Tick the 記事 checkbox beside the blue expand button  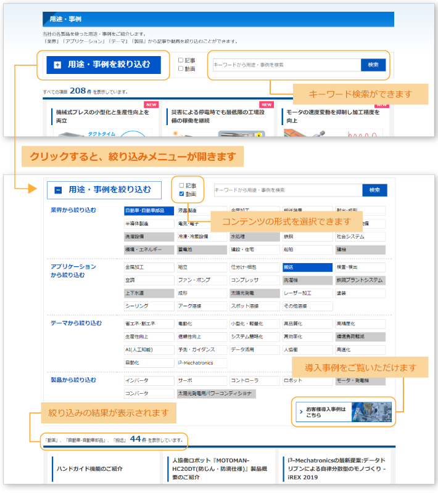pos(181,60)
